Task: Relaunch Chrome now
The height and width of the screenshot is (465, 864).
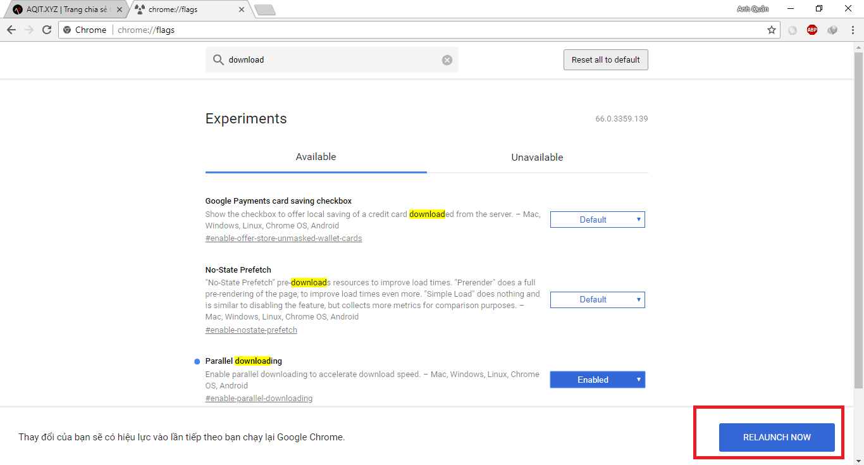Action: (x=777, y=437)
